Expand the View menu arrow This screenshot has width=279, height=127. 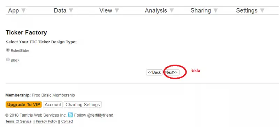(117, 10)
